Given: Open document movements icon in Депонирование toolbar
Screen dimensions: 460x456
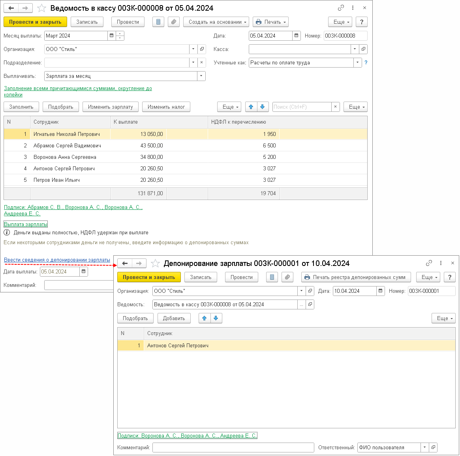Looking at the screenshot, I should 272,277.
